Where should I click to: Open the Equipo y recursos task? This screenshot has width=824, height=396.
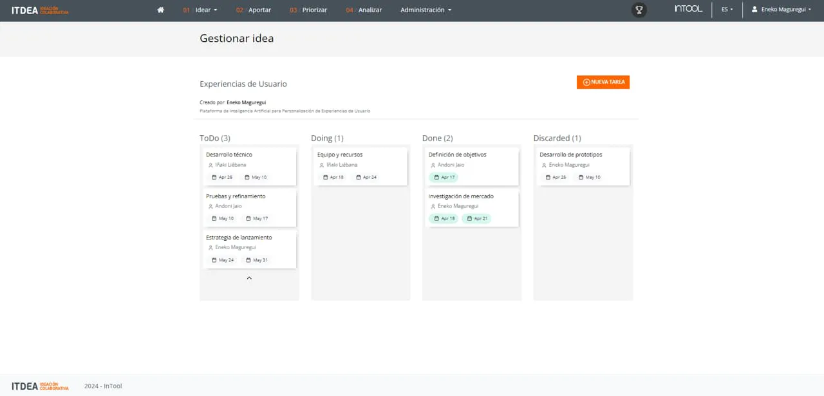pyautogui.click(x=360, y=166)
